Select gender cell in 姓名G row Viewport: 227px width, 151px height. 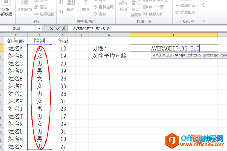(x=39, y=94)
